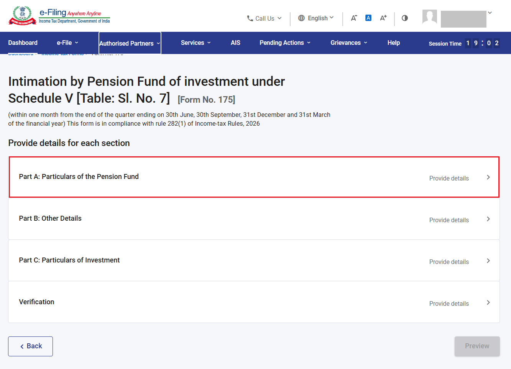Increase font size with A+ icon
This screenshot has height=369, width=511.
tap(383, 18)
